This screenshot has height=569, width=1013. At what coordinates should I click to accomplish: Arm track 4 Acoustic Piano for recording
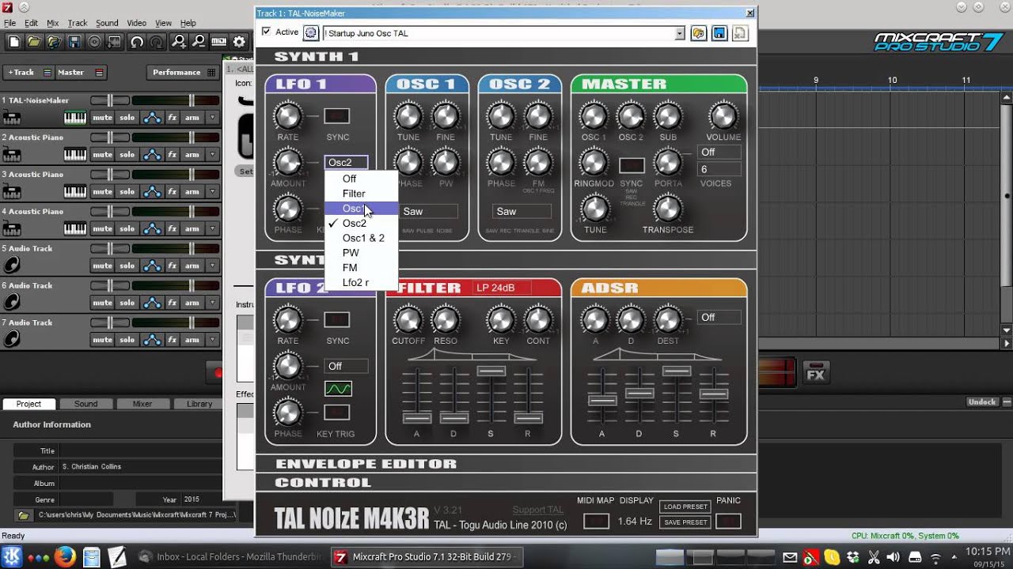(x=192, y=229)
